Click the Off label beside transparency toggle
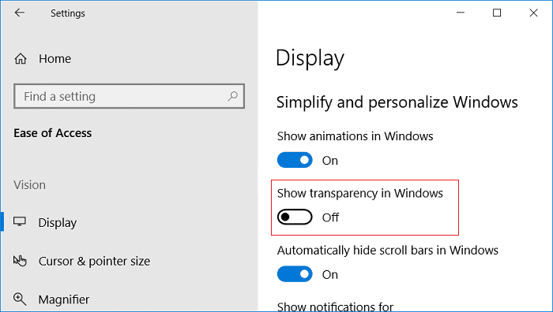The image size is (553, 312). (330, 217)
